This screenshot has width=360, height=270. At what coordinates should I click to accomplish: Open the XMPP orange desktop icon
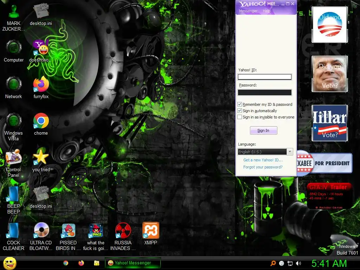click(x=150, y=234)
